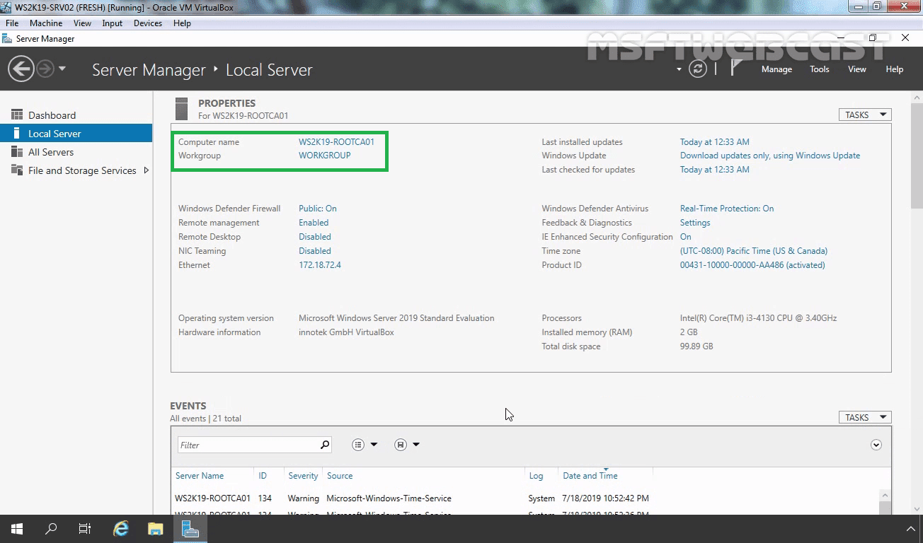Click Real-Time Protection: On link
923x543 pixels.
pos(727,209)
